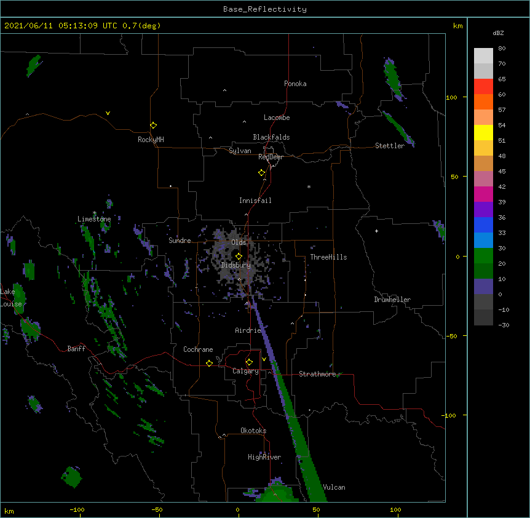Click the Olds city label
This screenshot has height=518, width=530.
point(239,242)
